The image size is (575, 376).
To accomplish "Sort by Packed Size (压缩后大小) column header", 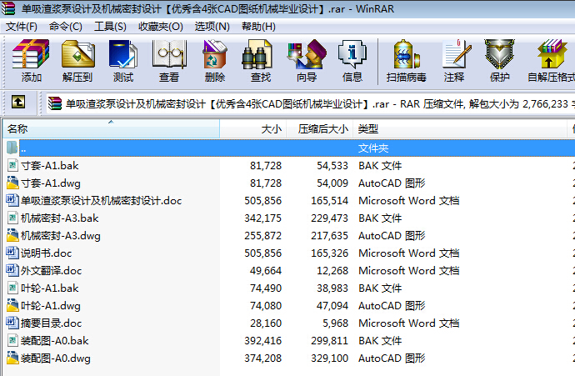I will coord(319,128).
